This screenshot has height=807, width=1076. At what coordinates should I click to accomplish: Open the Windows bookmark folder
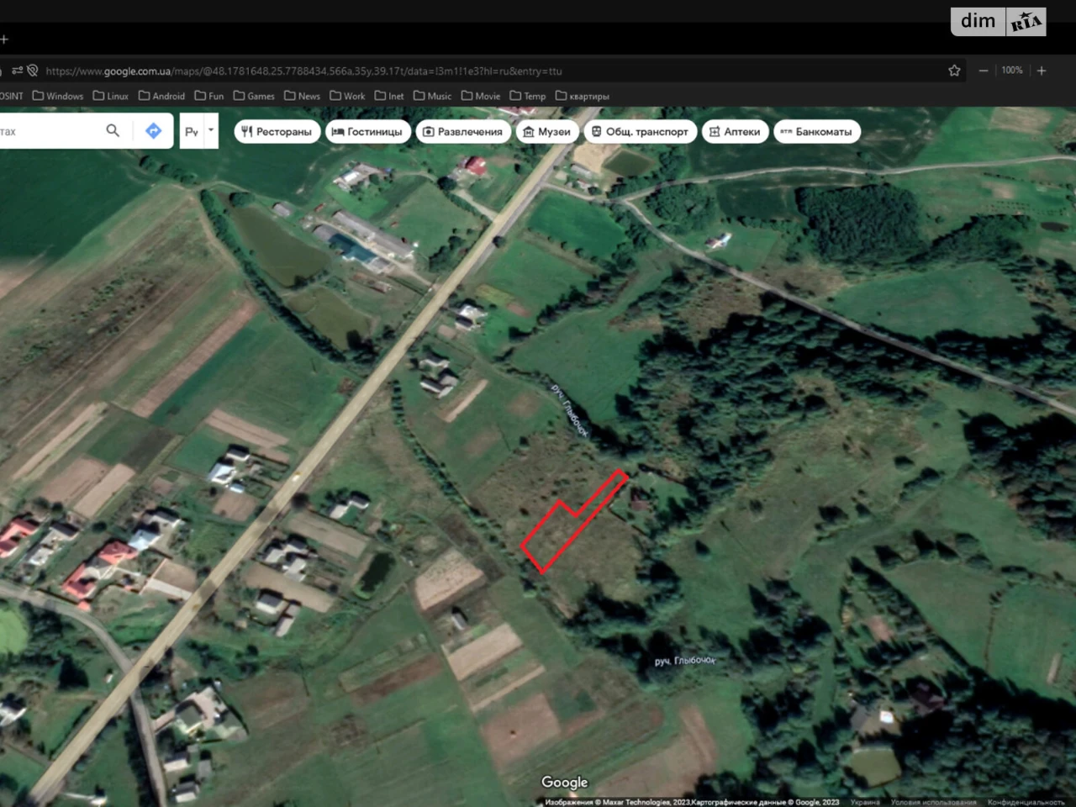58,96
